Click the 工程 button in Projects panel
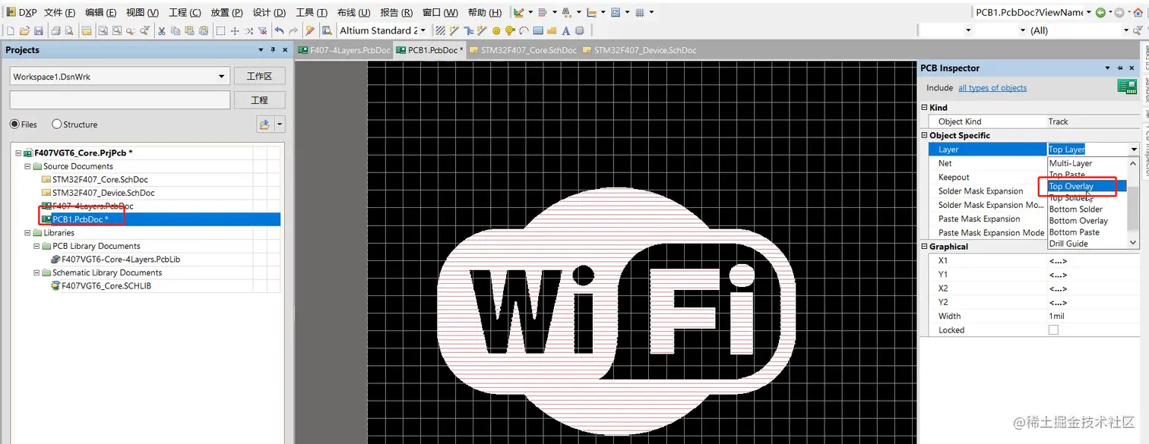 click(259, 100)
